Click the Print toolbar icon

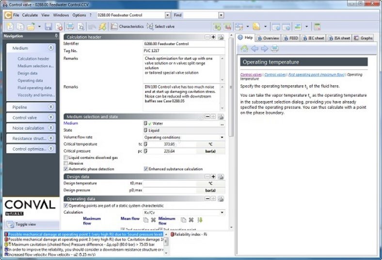70,27
